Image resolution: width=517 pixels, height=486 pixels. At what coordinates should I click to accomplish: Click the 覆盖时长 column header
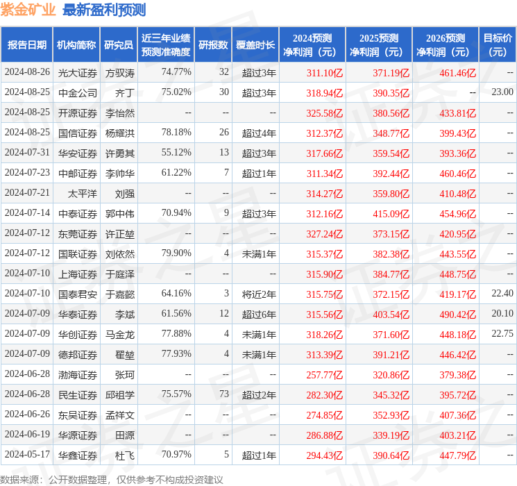pyautogui.click(x=255, y=44)
